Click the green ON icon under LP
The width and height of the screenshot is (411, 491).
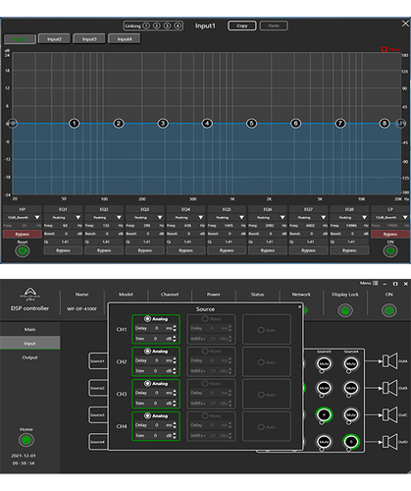pos(390,251)
